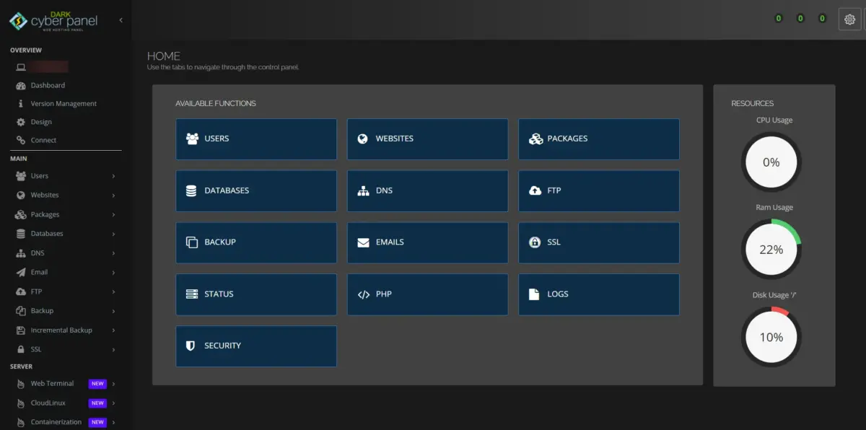Select the shield icon on the SECURITY tile
Image resolution: width=866 pixels, height=430 pixels.
[192, 346]
